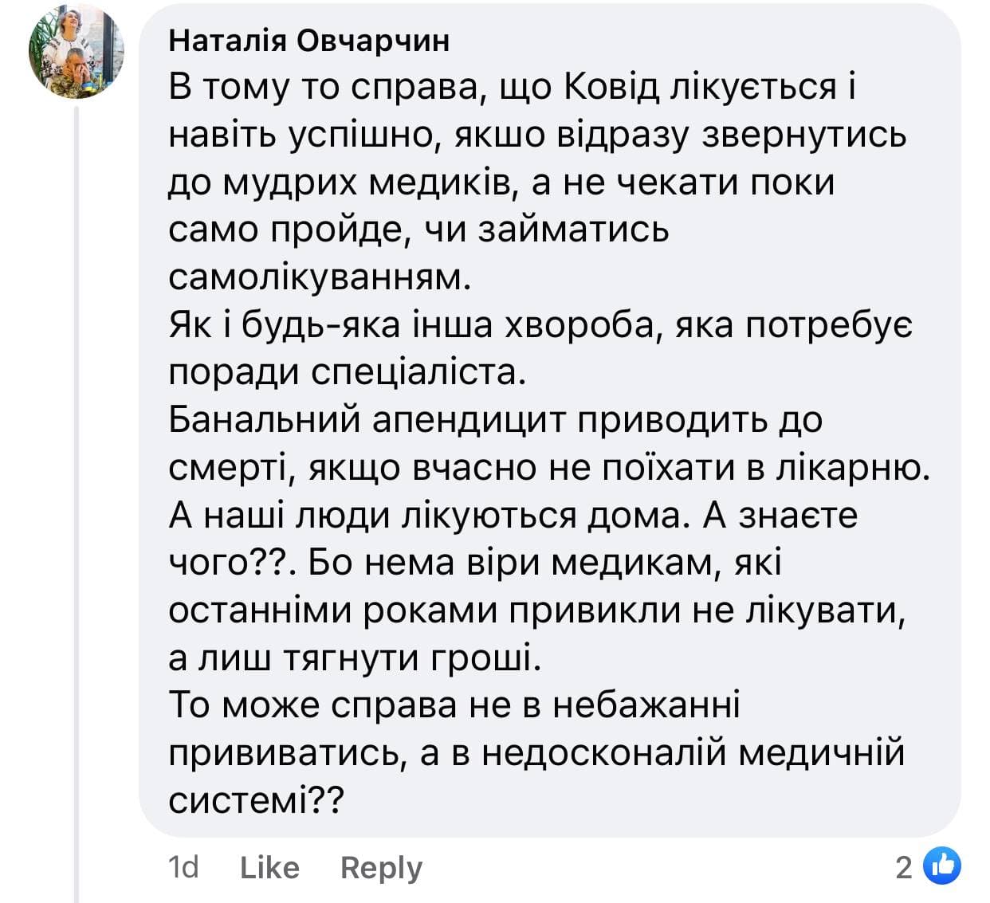Image resolution: width=990 pixels, height=903 pixels.
Task: Click Reply under the comment
Action: tap(381, 867)
